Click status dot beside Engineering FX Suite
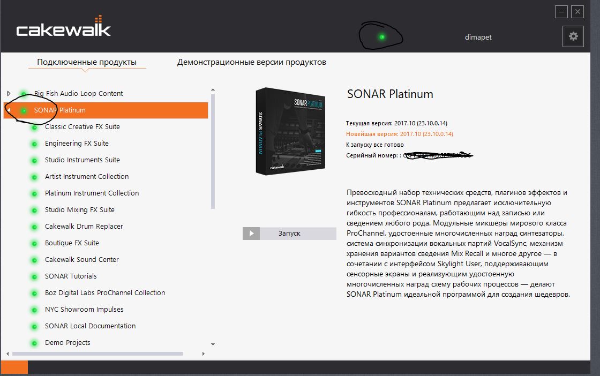 pos(34,144)
